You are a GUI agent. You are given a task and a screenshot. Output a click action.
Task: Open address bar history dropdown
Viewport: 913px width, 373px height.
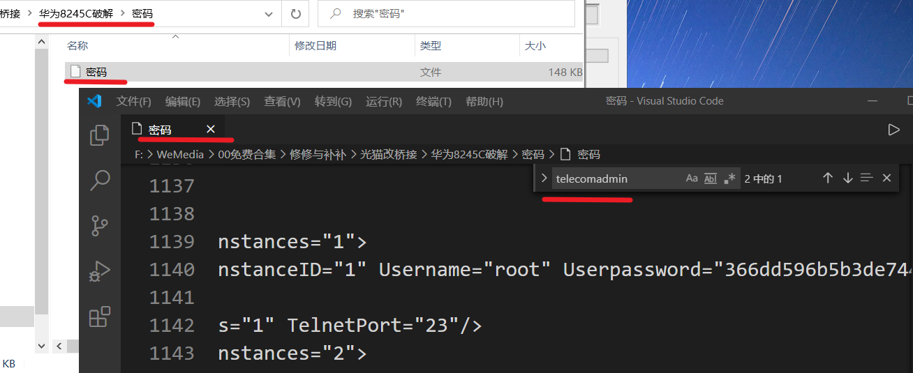(x=268, y=13)
